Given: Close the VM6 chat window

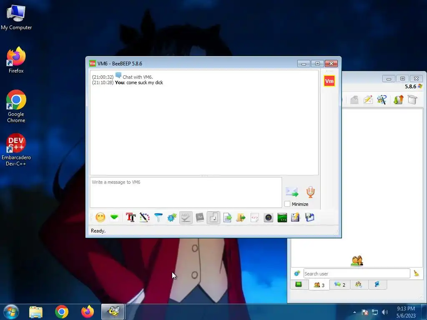Looking at the screenshot, I should (331, 63).
